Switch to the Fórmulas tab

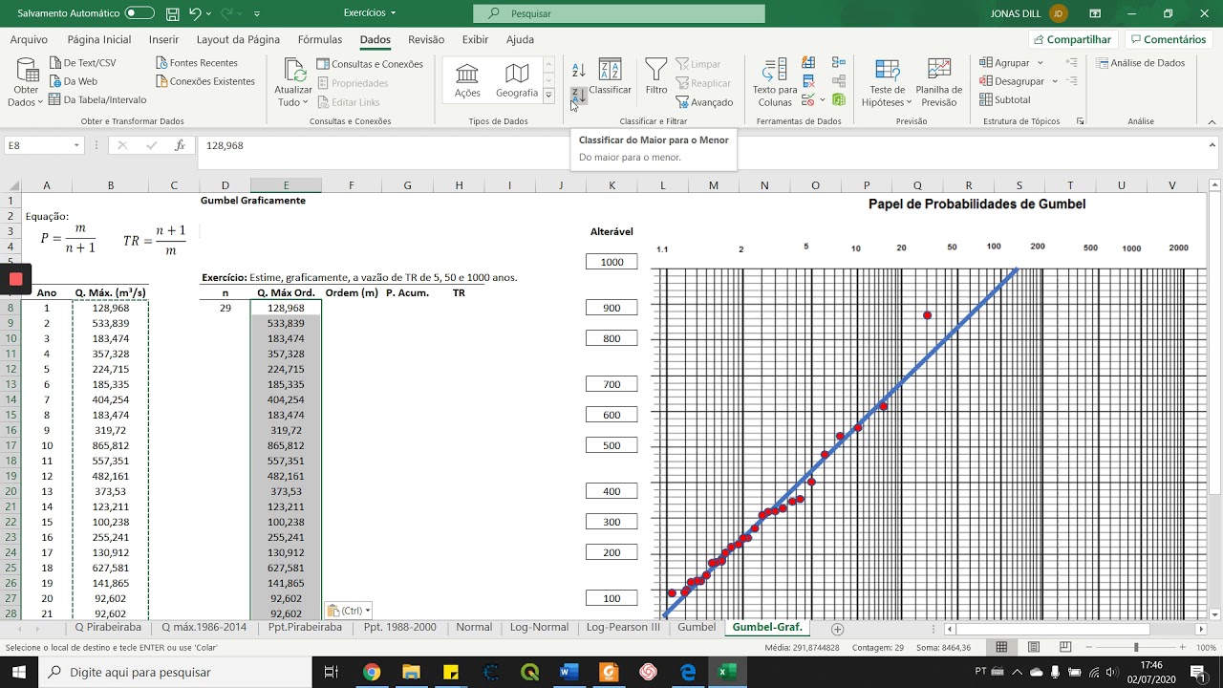click(x=320, y=39)
